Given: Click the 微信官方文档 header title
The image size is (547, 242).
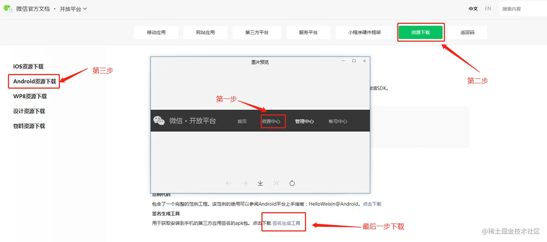Looking at the screenshot, I should point(33,9).
